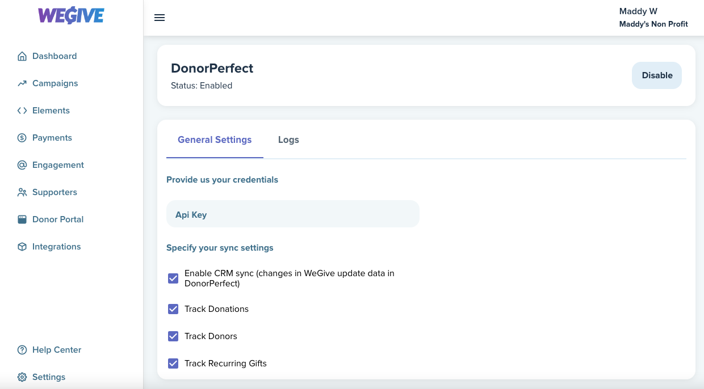Open the Maddy W account menu
The width and height of the screenshot is (704, 389).
point(638,11)
